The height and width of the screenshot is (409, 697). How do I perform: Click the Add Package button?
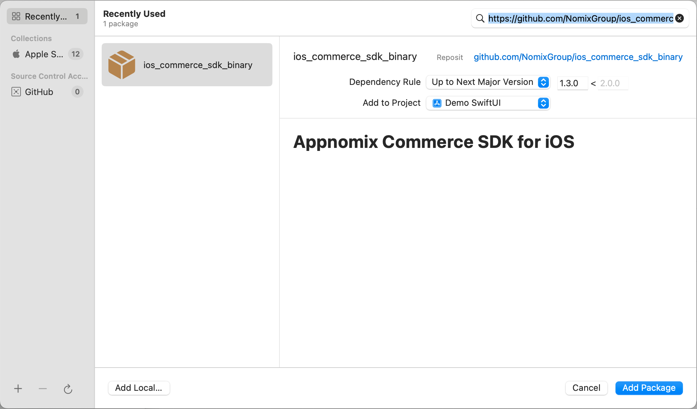[x=649, y=388]
